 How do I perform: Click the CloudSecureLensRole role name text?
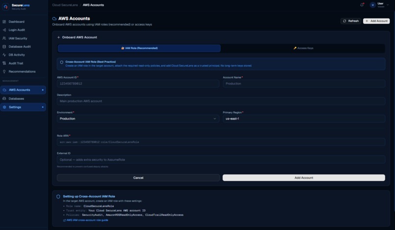99,206
